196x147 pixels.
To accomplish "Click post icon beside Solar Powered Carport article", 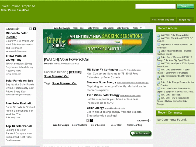I will point(158,70).
